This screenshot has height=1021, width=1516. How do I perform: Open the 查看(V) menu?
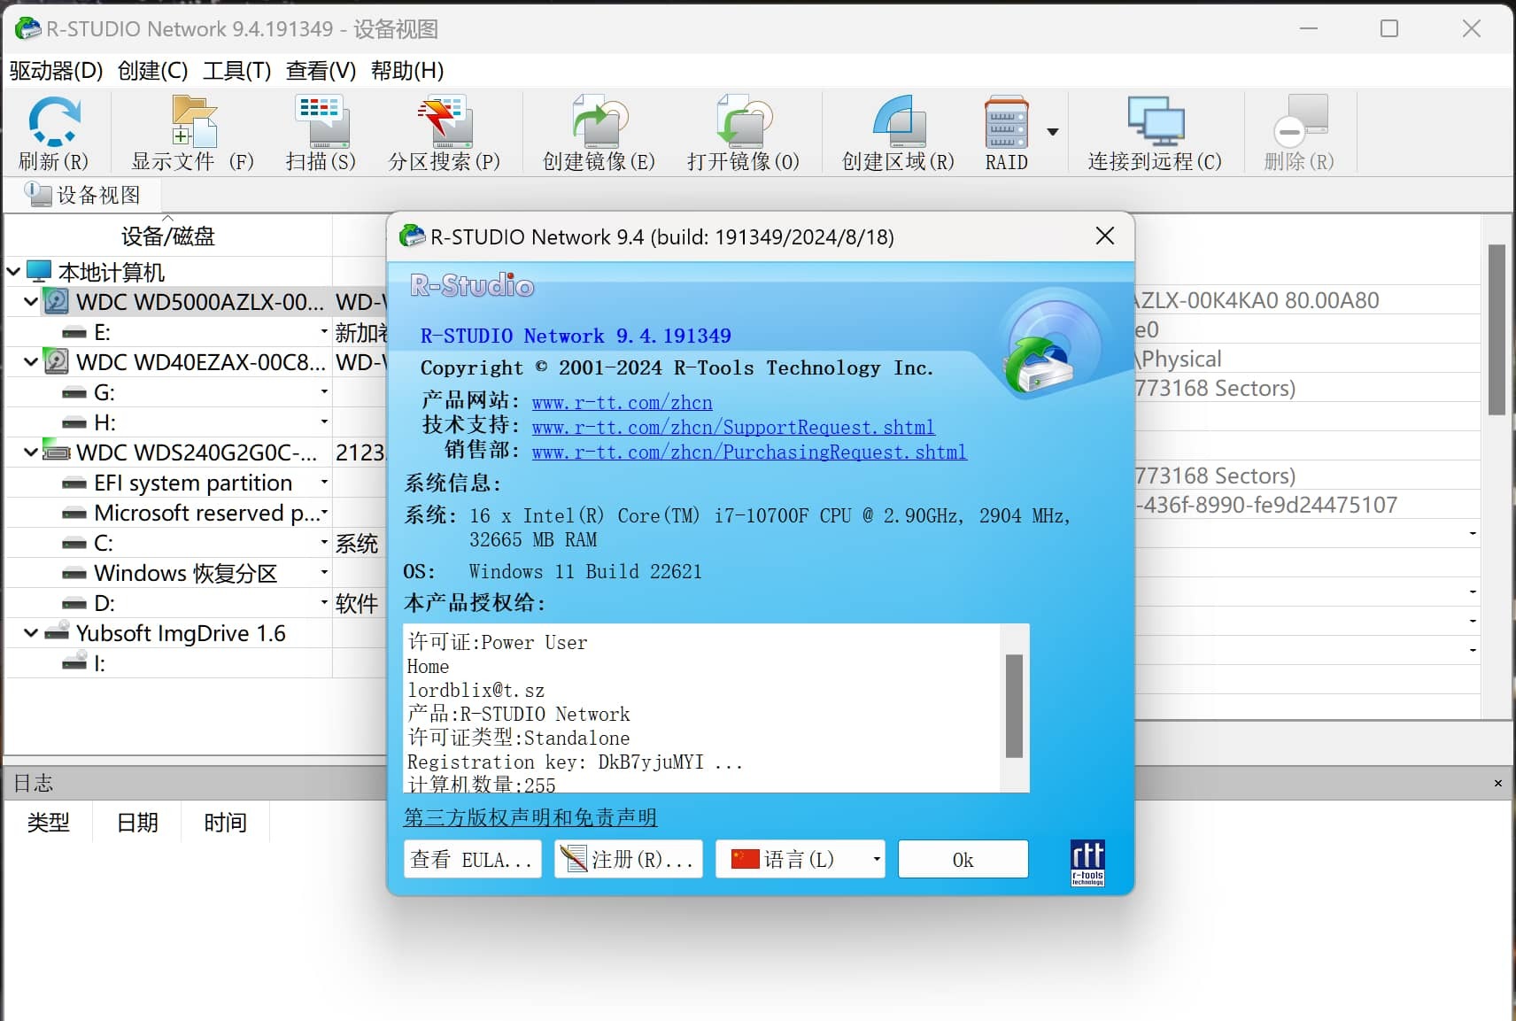(x=321, y=71)
